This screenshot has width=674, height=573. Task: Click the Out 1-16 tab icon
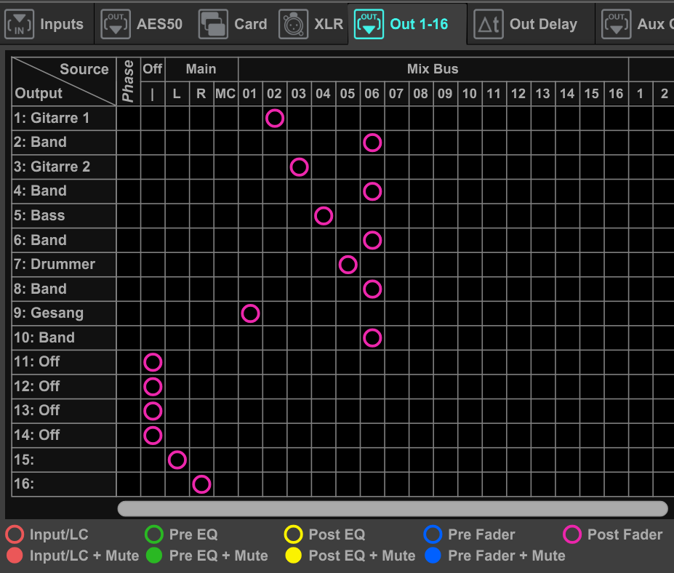[x=369, y=24]
